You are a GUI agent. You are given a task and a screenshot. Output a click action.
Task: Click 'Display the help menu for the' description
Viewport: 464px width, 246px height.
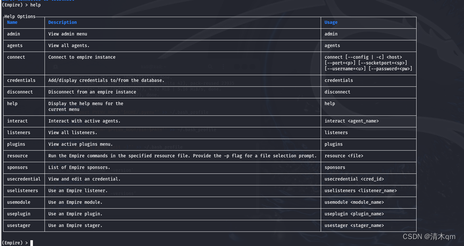[x=86, y=103]
